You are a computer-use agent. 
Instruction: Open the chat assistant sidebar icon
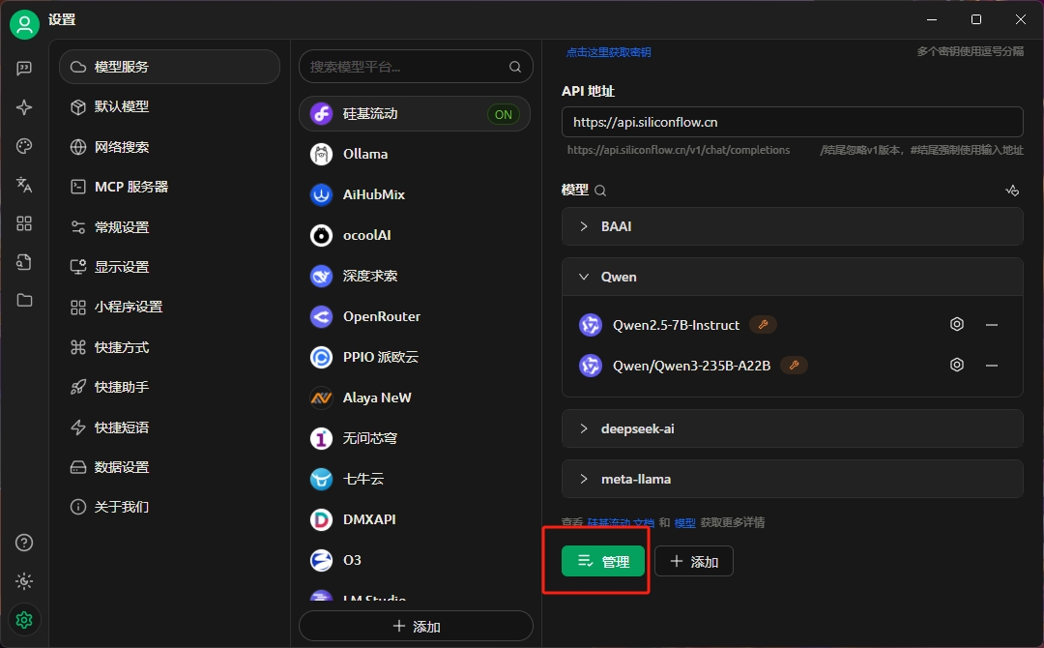tap(24, 69)
